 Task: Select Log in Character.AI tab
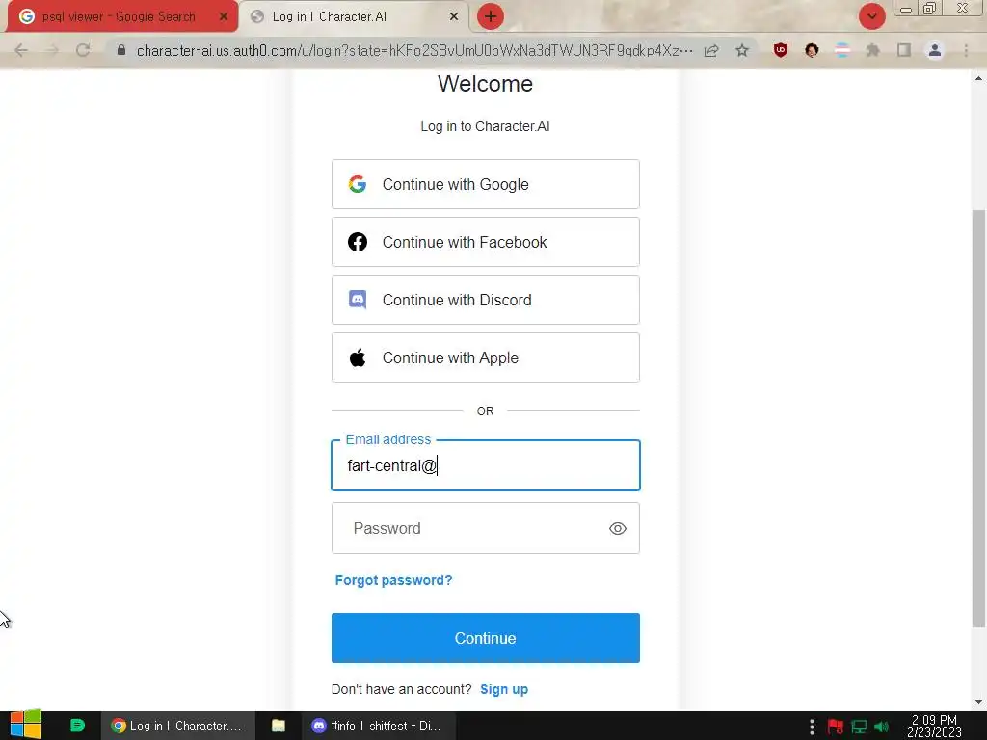pyautogui.click(x=355, y=16)
